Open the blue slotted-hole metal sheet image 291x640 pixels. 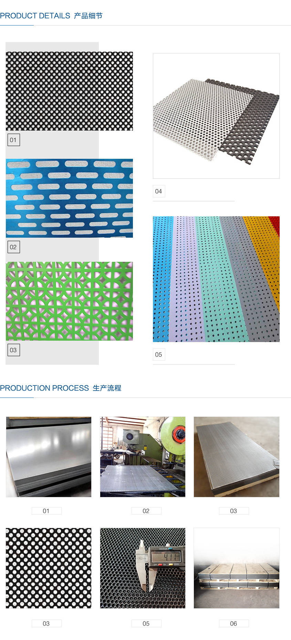coord(69,198)
